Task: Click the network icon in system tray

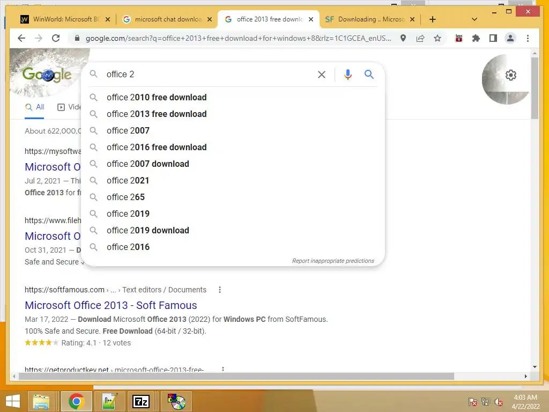Action: pos(485,402)
